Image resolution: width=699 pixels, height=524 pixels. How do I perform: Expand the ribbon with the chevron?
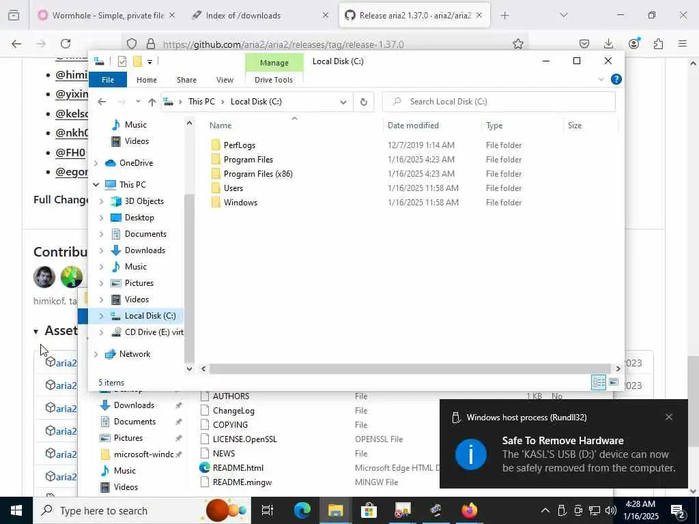coord(601,79)
